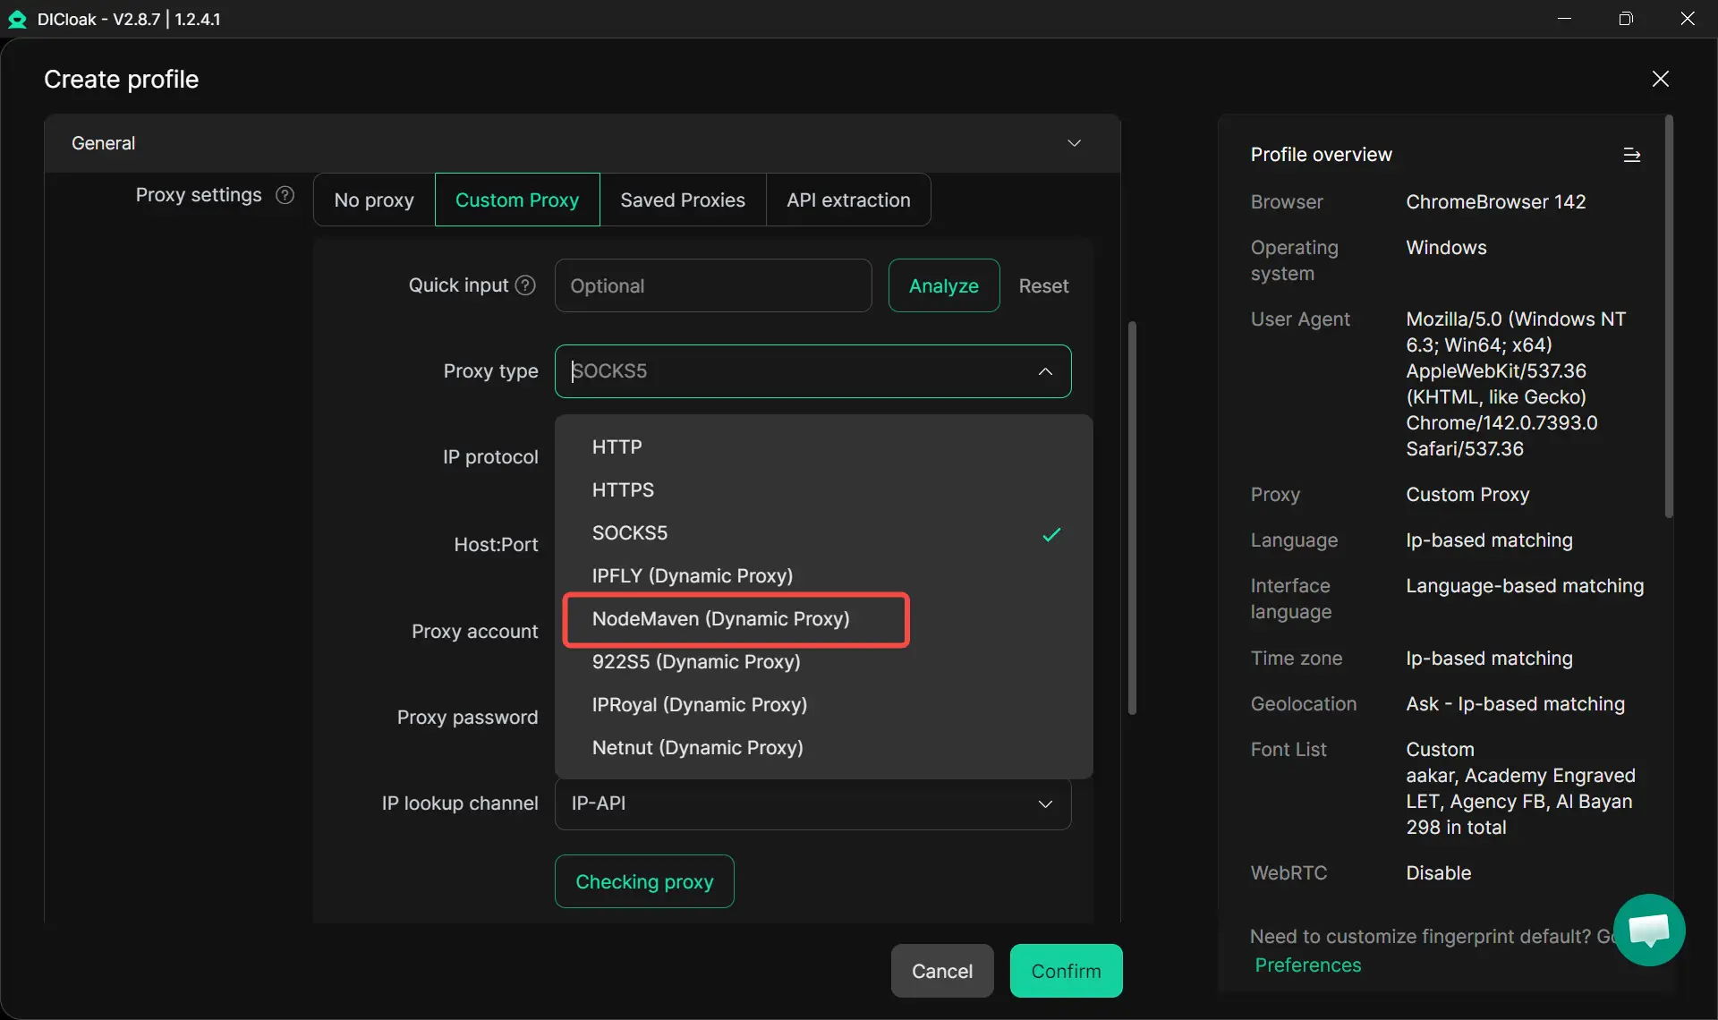Select HTTPS from the proxy type list

pos(623,490)
